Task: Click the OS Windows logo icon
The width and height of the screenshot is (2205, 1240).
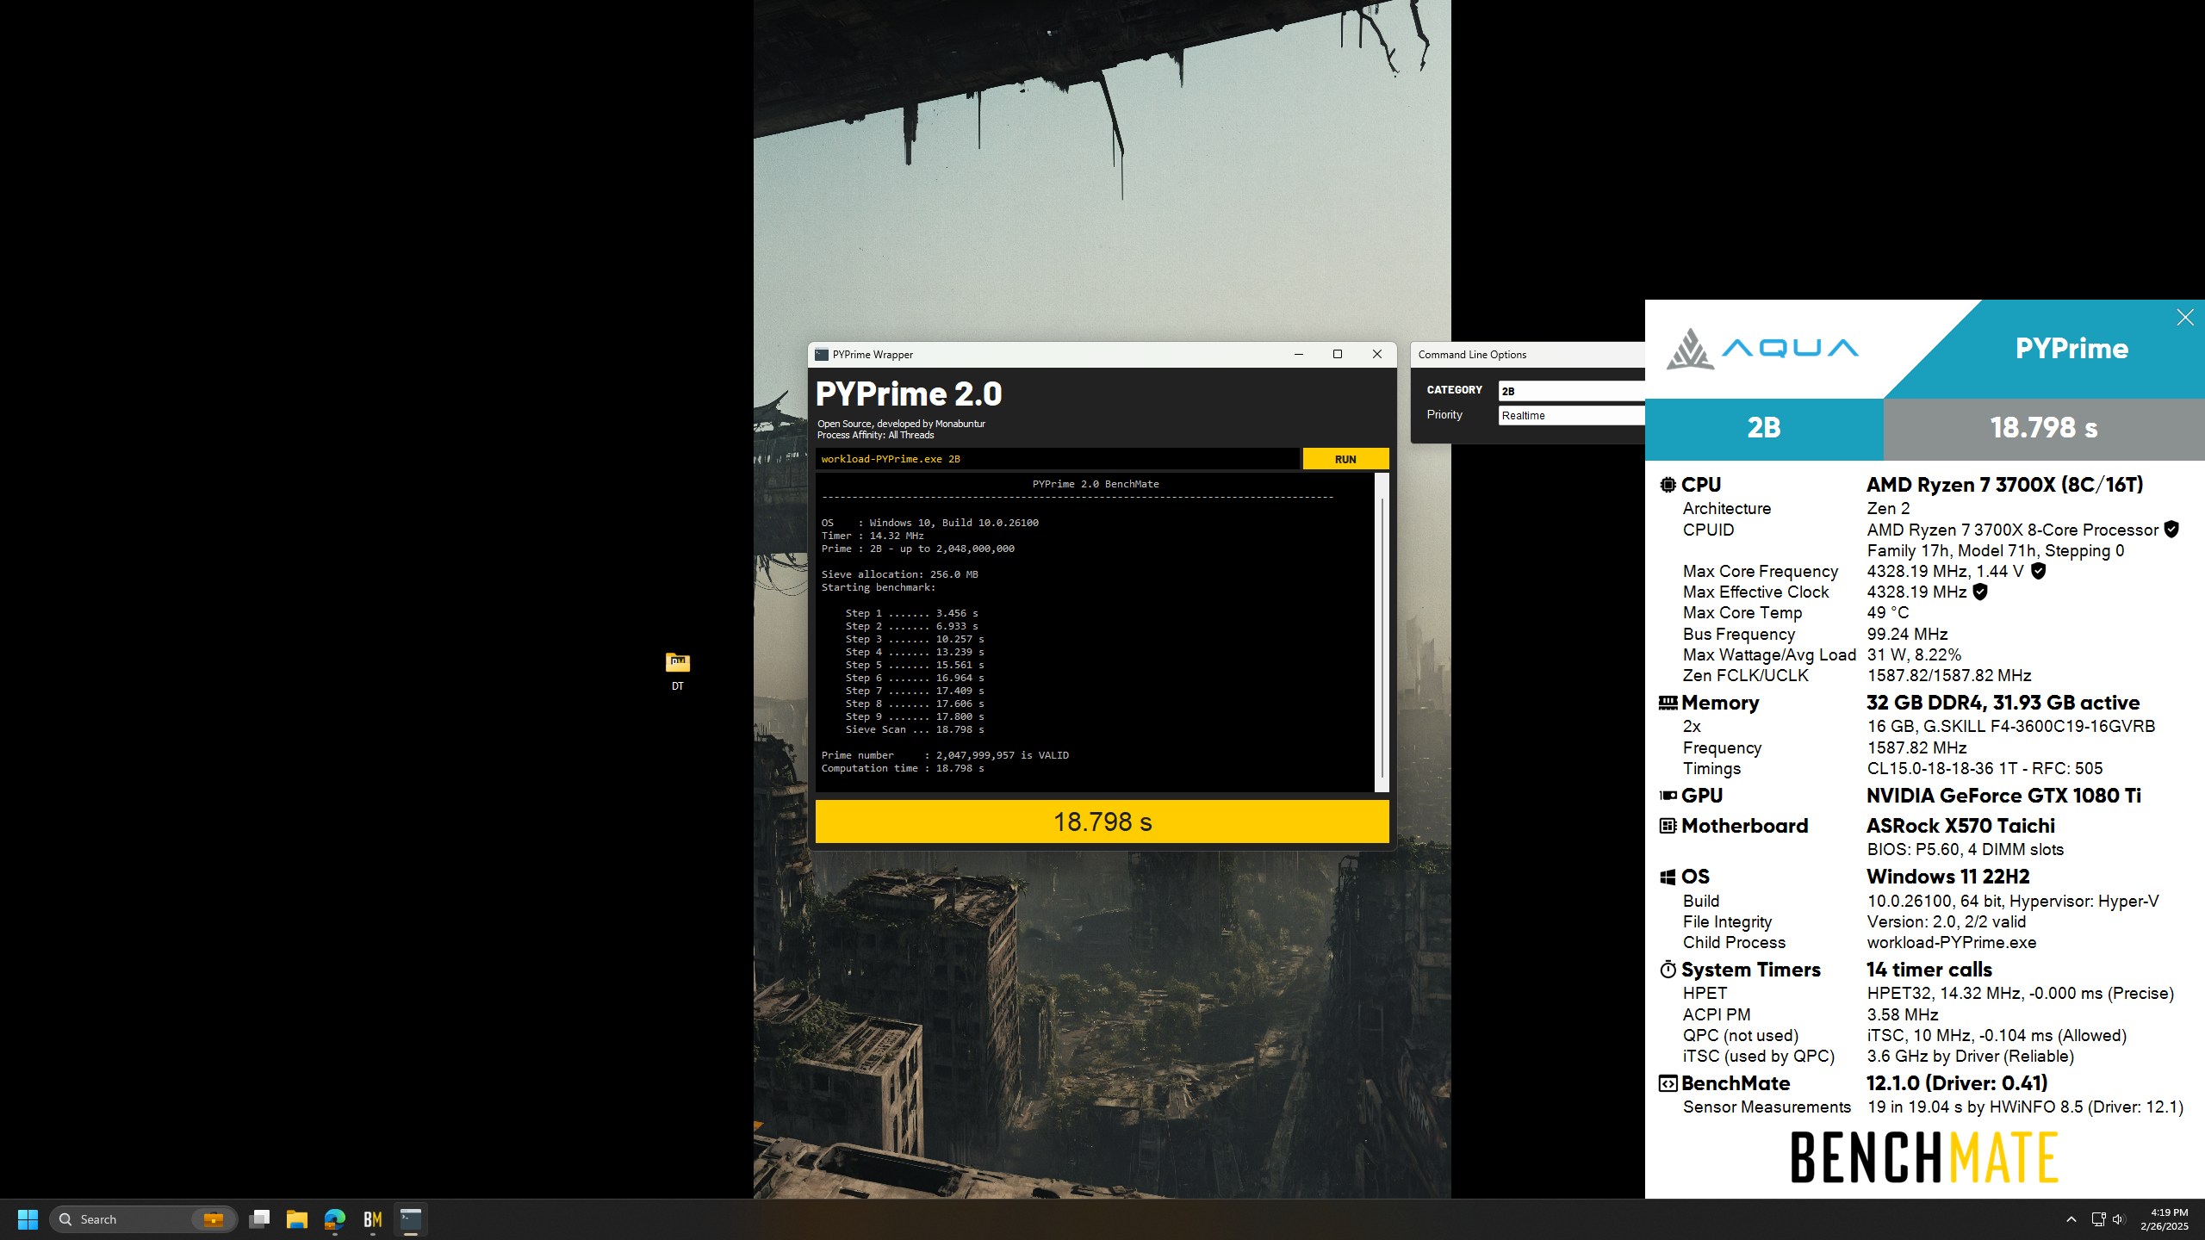Action: tap(1668, 877)
